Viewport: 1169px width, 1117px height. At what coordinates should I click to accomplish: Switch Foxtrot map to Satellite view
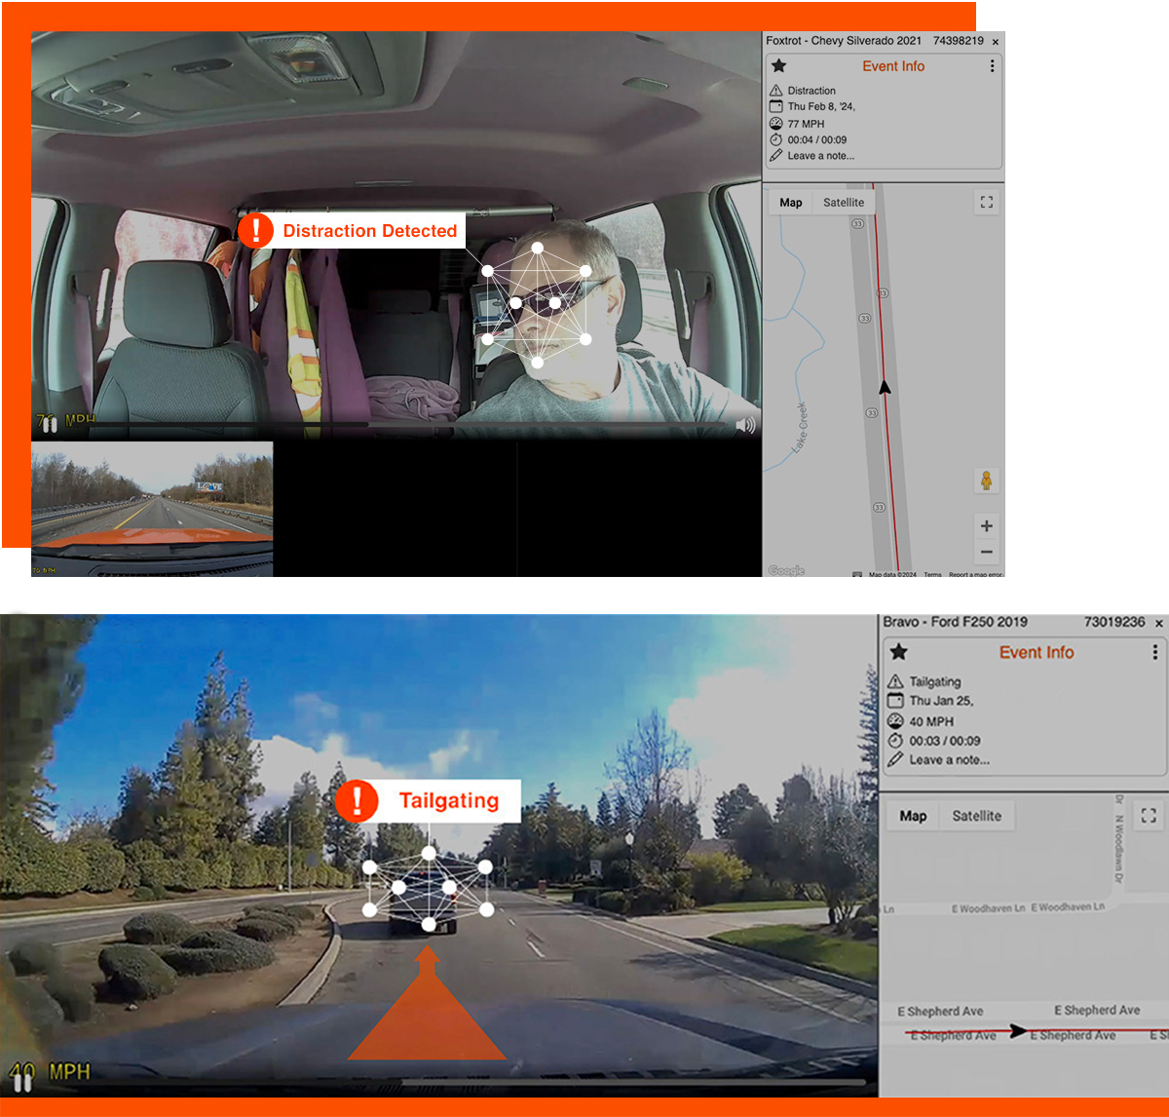pos(843,202)
